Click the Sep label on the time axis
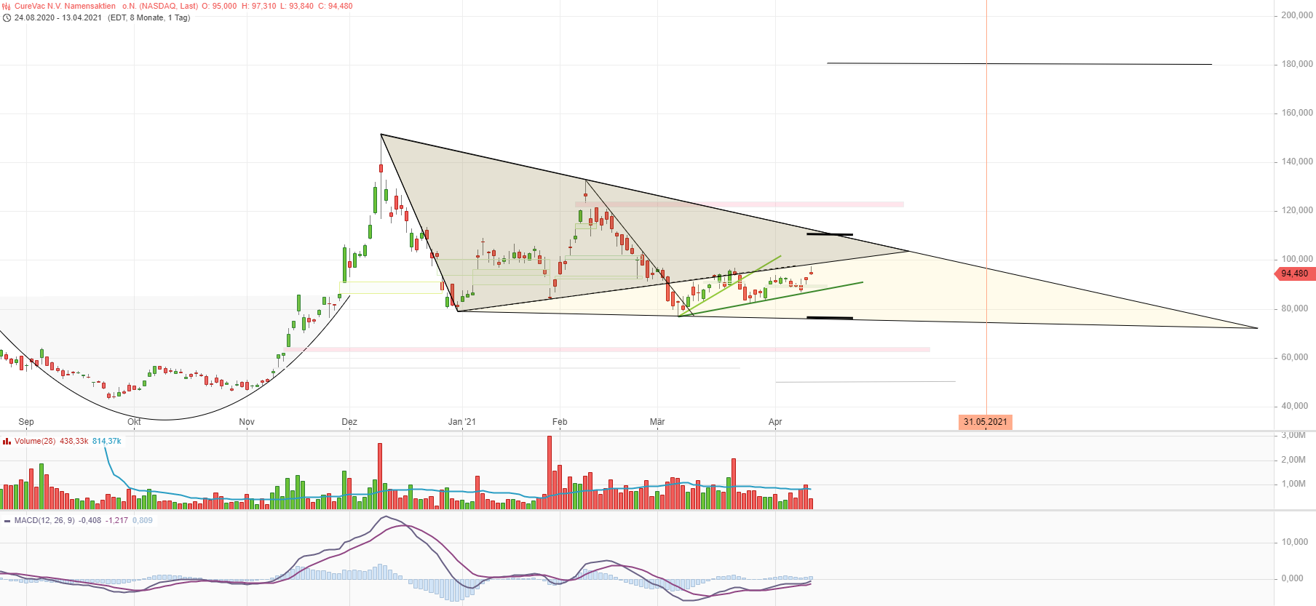Image resolution: width=1316 pixels, height=606 pixels. point(26,422)
